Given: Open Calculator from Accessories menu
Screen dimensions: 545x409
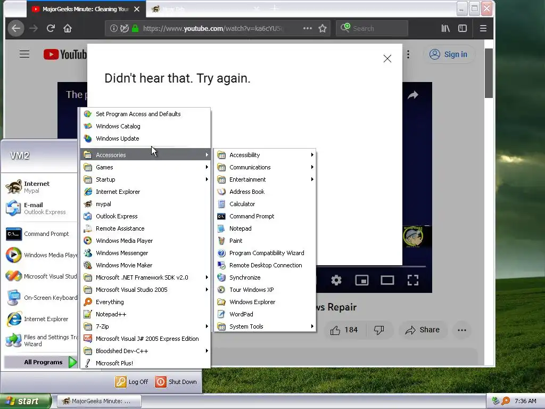Looking at the screenshot, I should 265,204.
